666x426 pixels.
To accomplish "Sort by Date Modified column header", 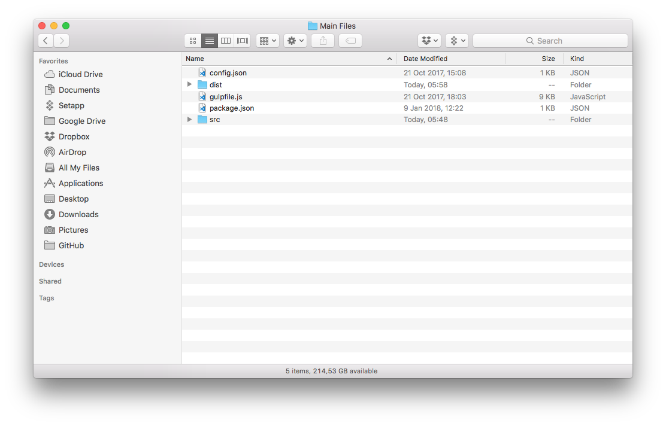I will [451, 59].
